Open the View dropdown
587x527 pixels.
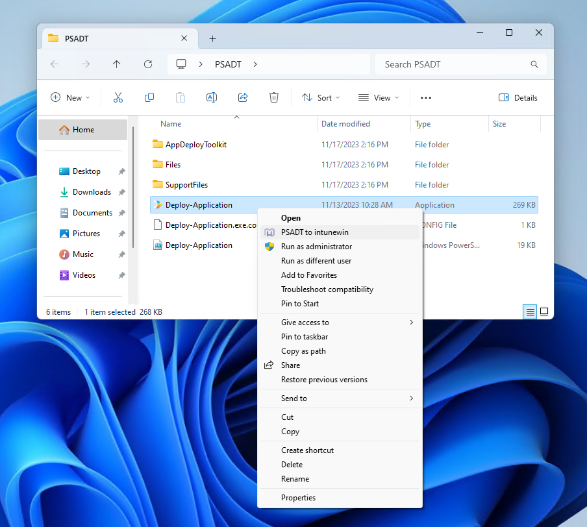click(379, 98)
